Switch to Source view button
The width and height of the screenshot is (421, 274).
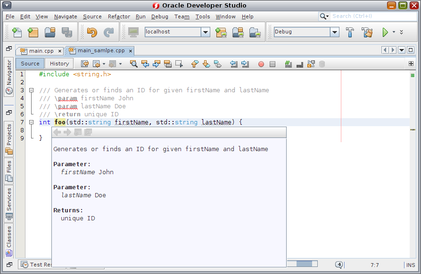30,64
